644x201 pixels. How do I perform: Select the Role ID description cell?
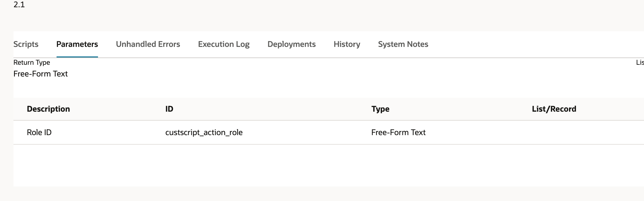click(39, 132)
